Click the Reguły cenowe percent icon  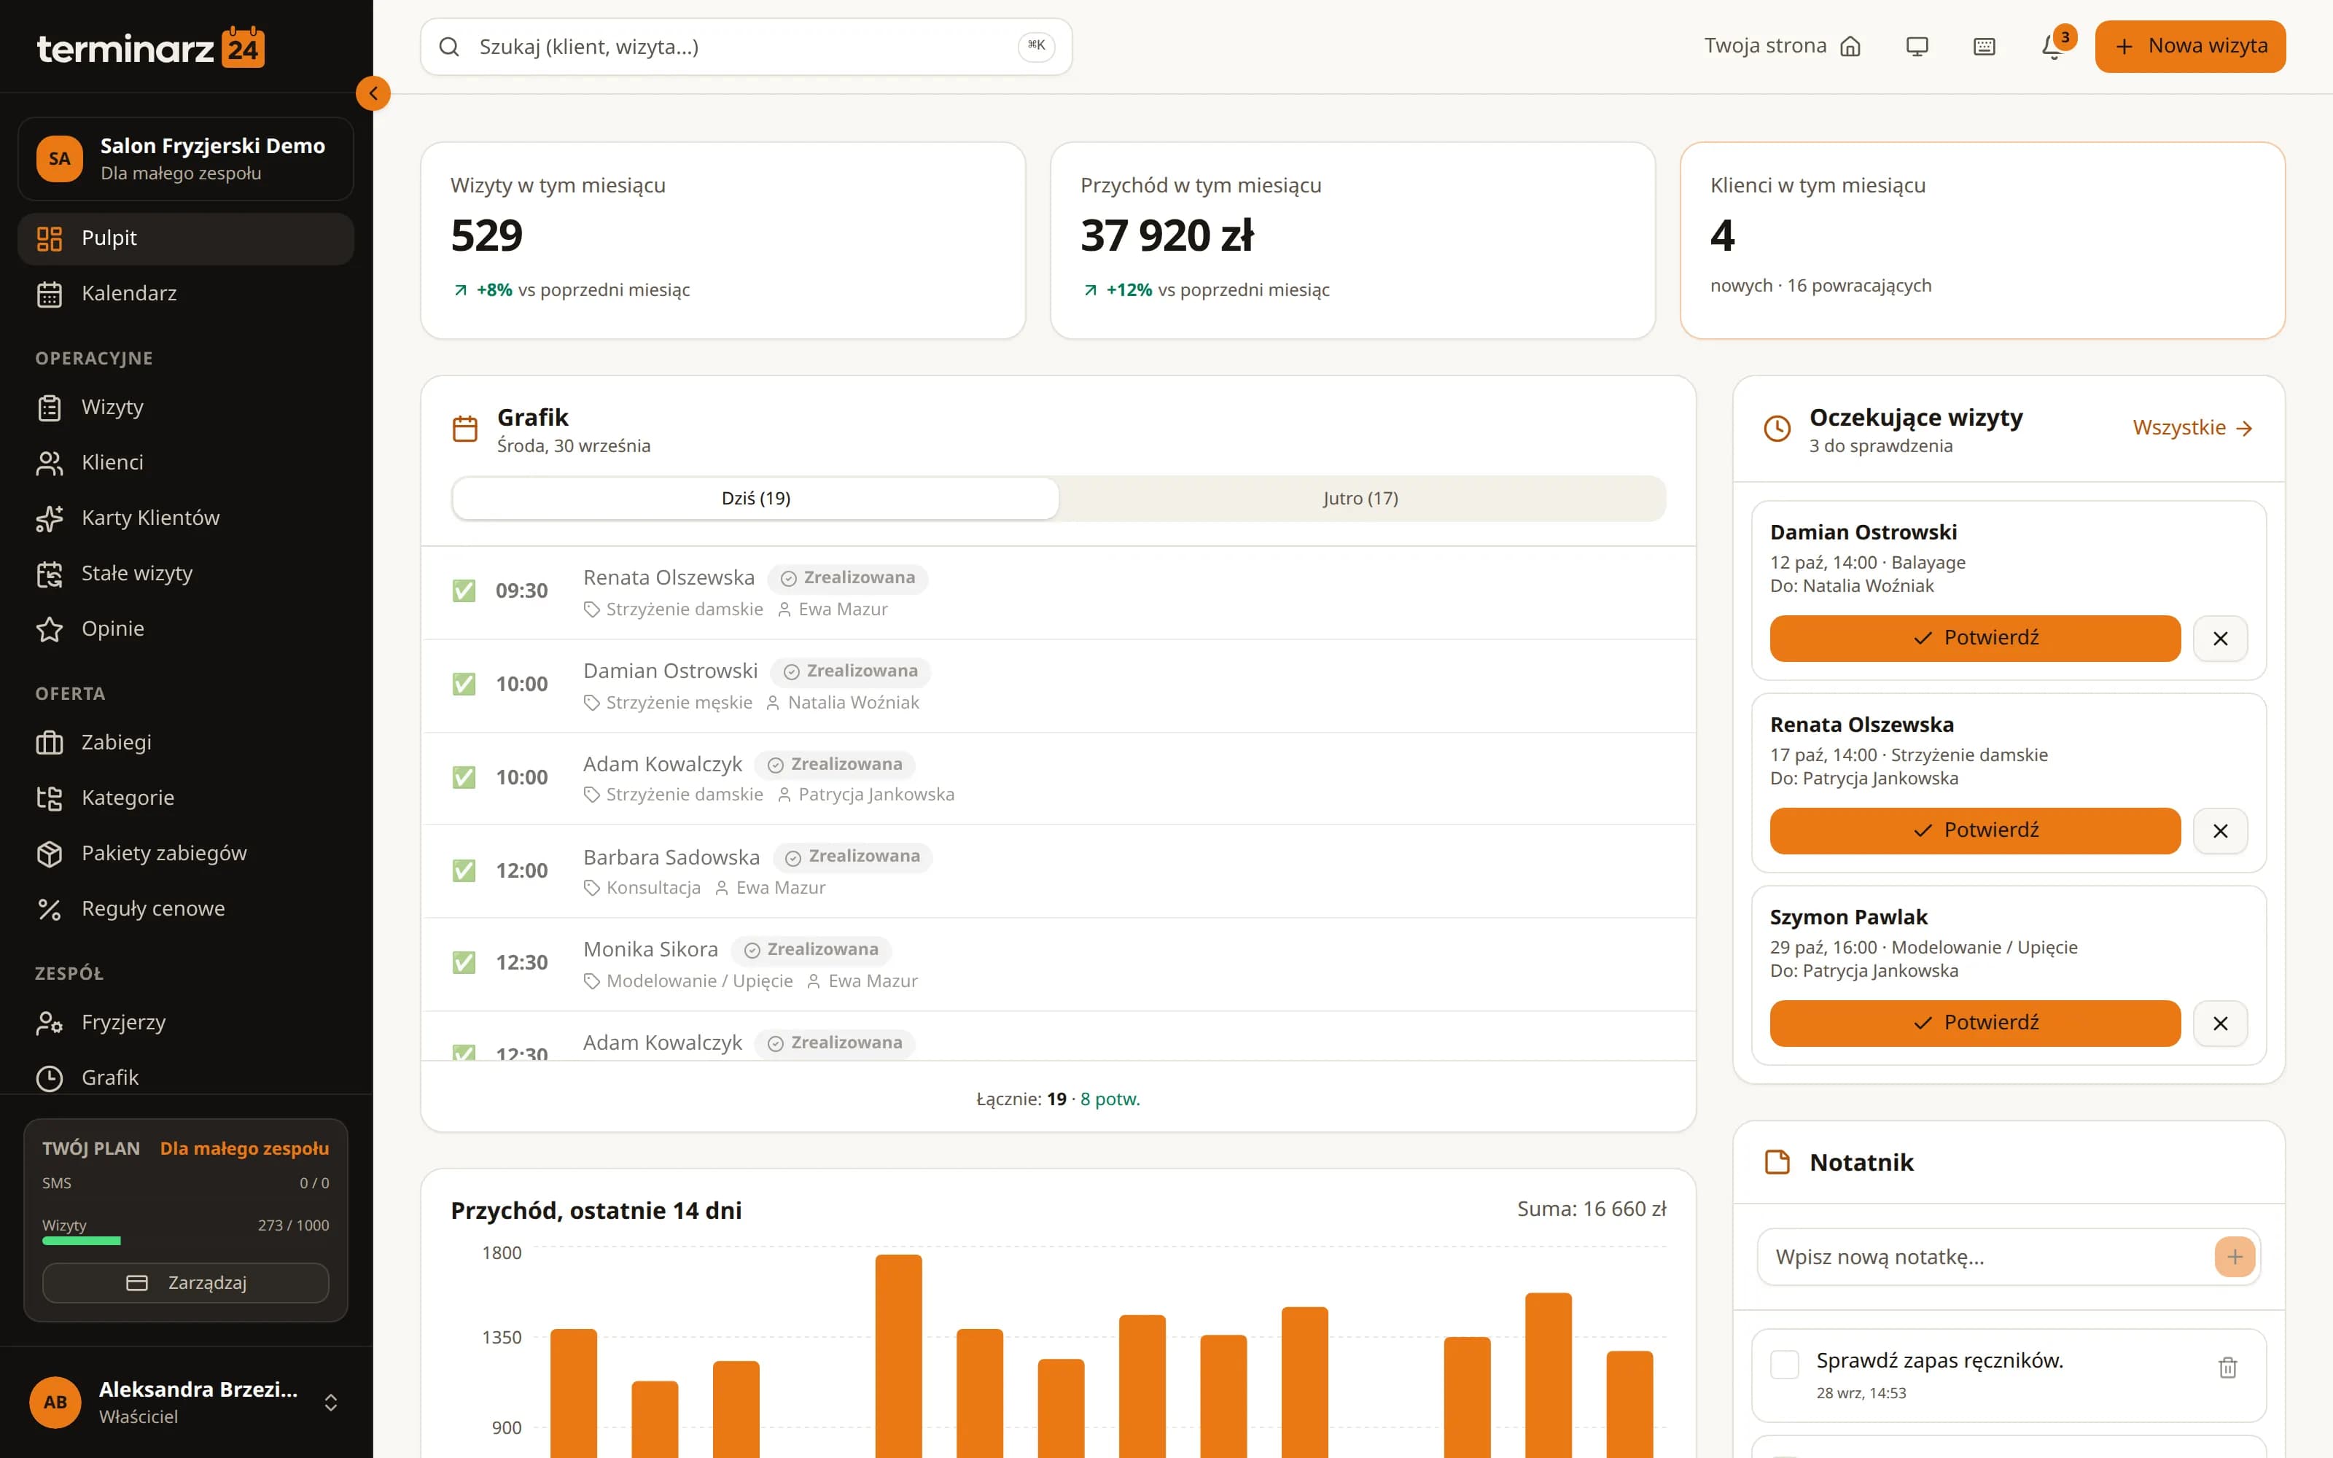tap(49, 908)
